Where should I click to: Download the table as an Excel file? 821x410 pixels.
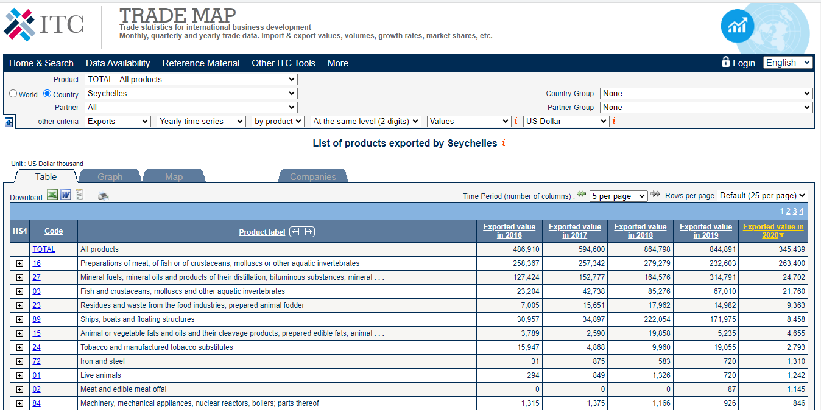[x=52, y=195]
